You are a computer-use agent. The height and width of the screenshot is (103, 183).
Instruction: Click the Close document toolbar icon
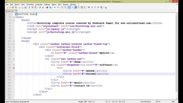point(19,7)
